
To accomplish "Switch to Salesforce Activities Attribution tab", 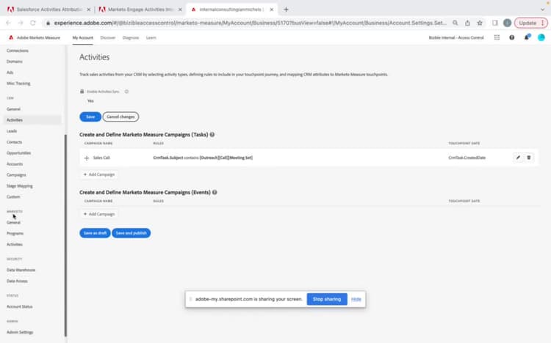I will 48,10.
